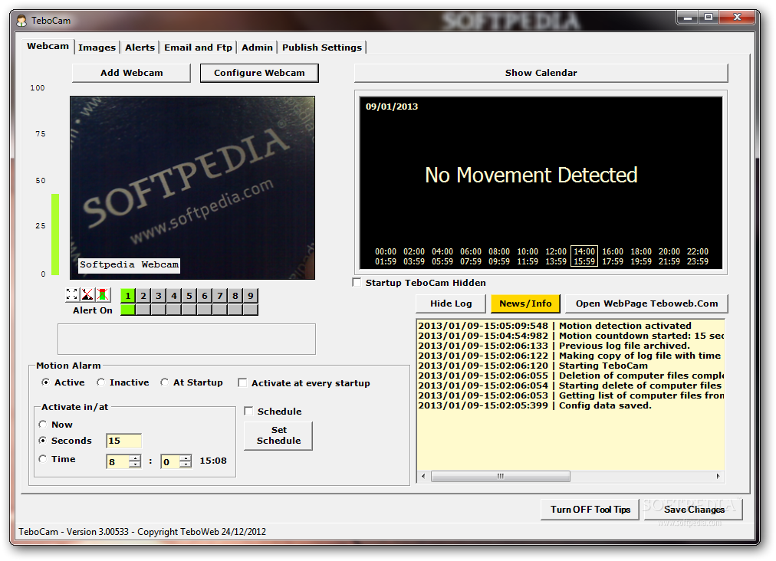Decrease the hour spinner value
This screenshot has width=776, height=561.
click(135, 464)
